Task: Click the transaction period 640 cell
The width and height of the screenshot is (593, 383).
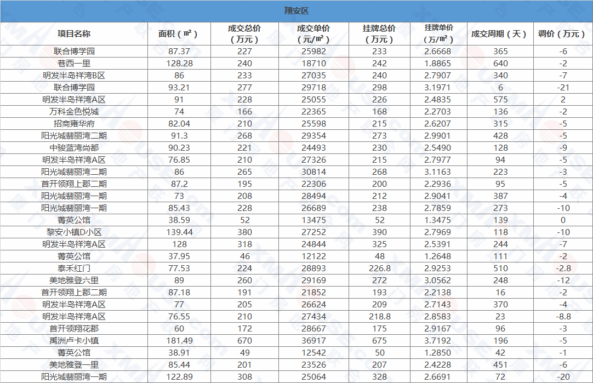Action: click(x=500, y=63)
